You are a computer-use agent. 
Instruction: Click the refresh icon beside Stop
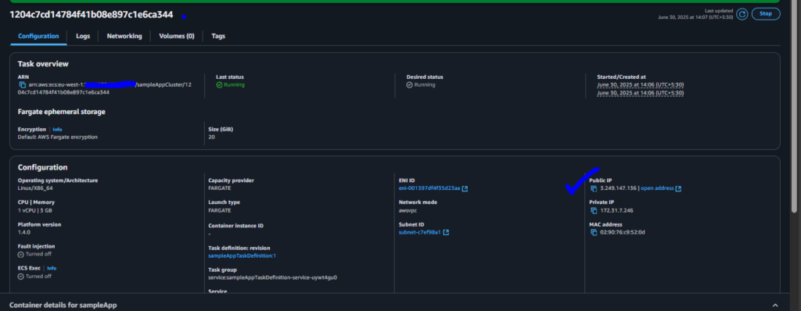click(x=742, y=14)
